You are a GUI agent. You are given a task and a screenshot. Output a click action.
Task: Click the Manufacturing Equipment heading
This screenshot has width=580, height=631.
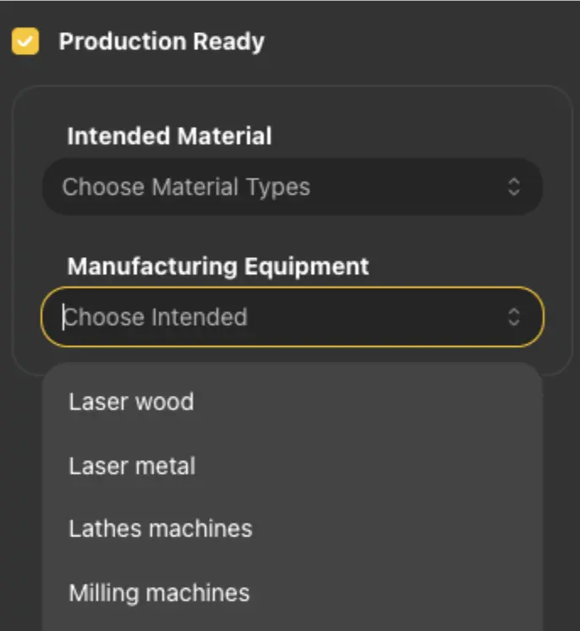pyautogui.click(x=218, y=266)
